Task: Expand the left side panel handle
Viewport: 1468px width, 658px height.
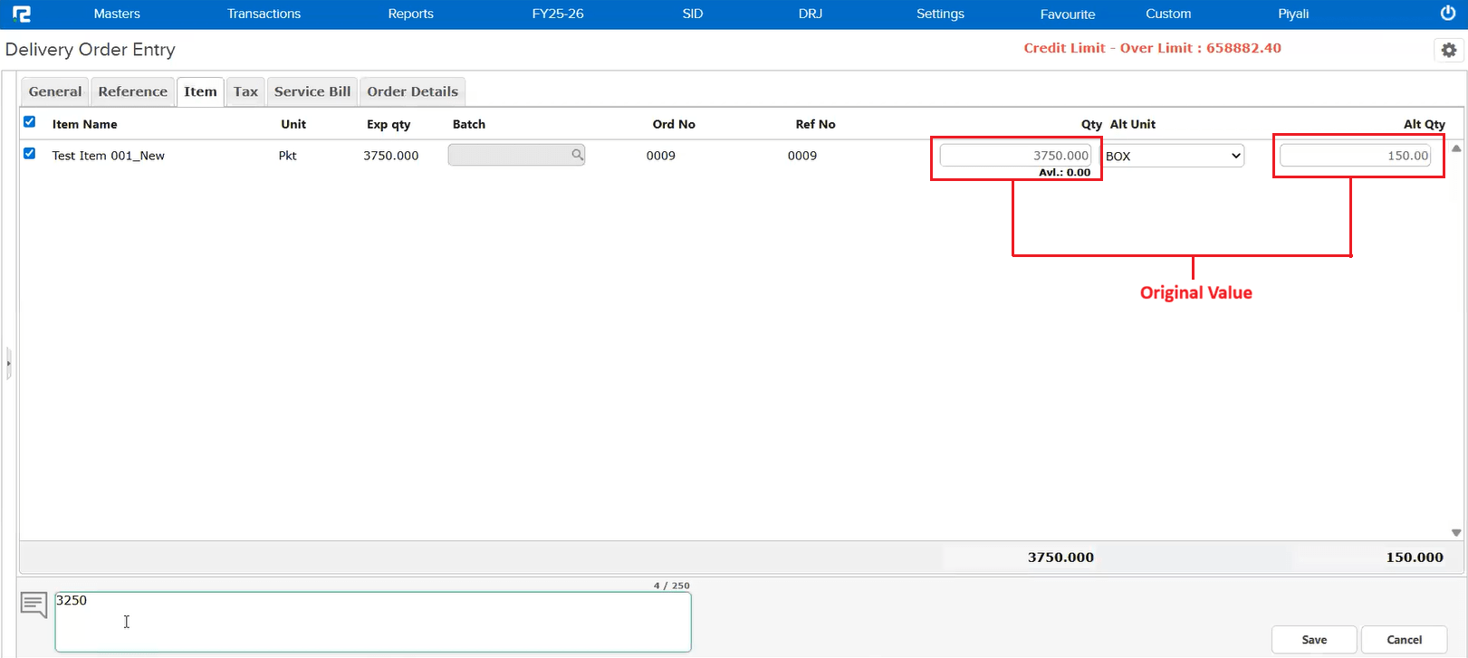Action: pyautogui.click(x=8, y=363)
